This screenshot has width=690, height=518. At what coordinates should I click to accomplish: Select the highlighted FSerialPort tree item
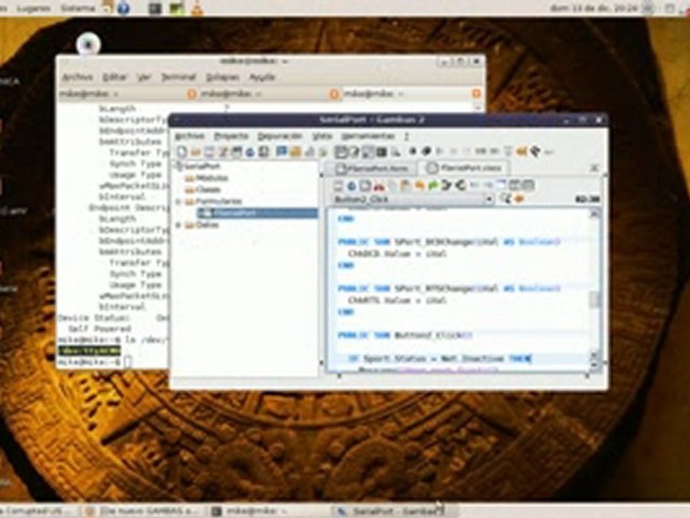click(257, 213)
